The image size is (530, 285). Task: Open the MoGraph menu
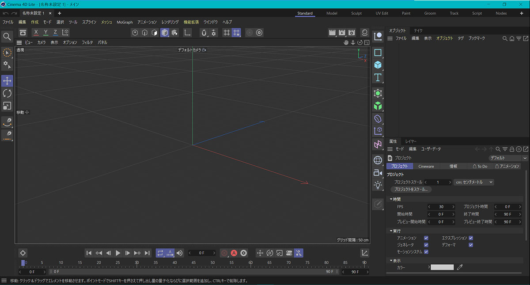coord(125,22)
